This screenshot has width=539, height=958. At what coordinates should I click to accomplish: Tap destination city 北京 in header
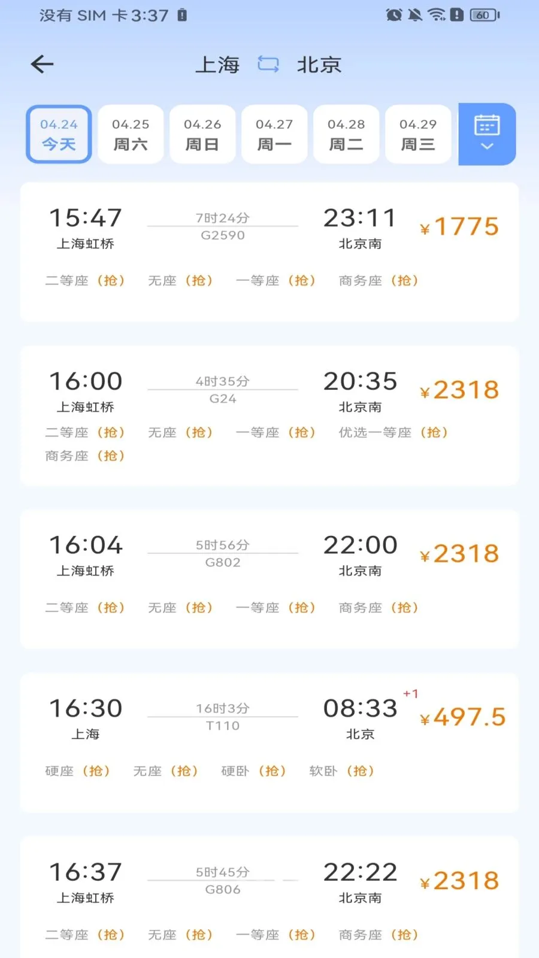click(319, 65)
